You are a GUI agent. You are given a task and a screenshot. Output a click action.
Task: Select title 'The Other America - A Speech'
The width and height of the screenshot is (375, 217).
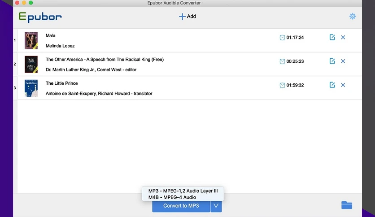105,60
